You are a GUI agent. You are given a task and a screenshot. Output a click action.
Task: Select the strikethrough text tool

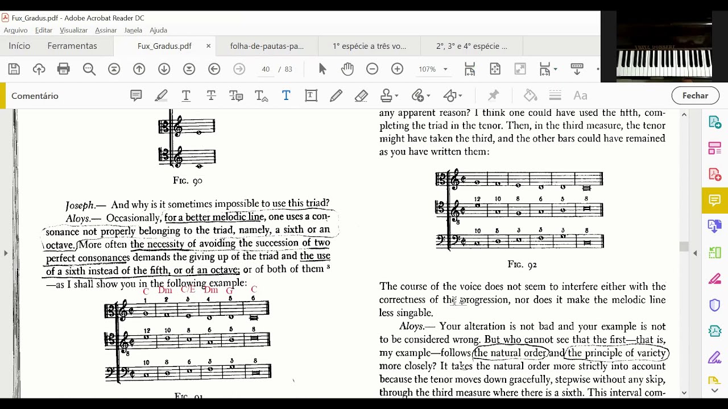pyautogui.click(x=211, y=95)
